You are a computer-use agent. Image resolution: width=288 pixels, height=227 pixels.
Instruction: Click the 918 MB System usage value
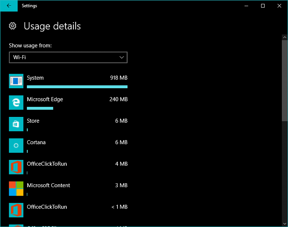(119, 78)
